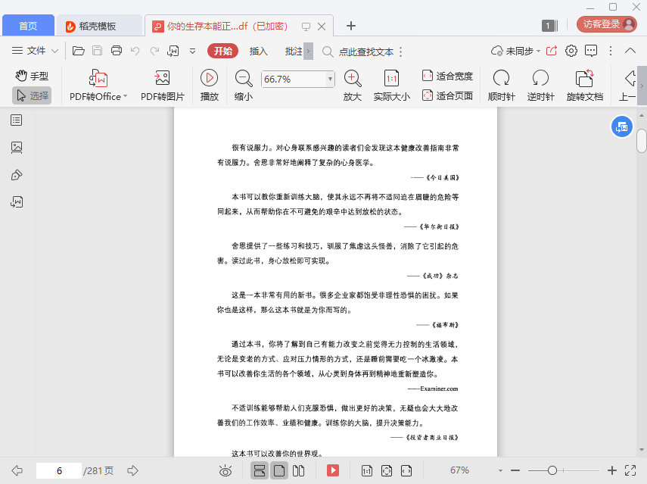Click the open file folder icon
Screen dimensions: 647x484
pos(79,51)
